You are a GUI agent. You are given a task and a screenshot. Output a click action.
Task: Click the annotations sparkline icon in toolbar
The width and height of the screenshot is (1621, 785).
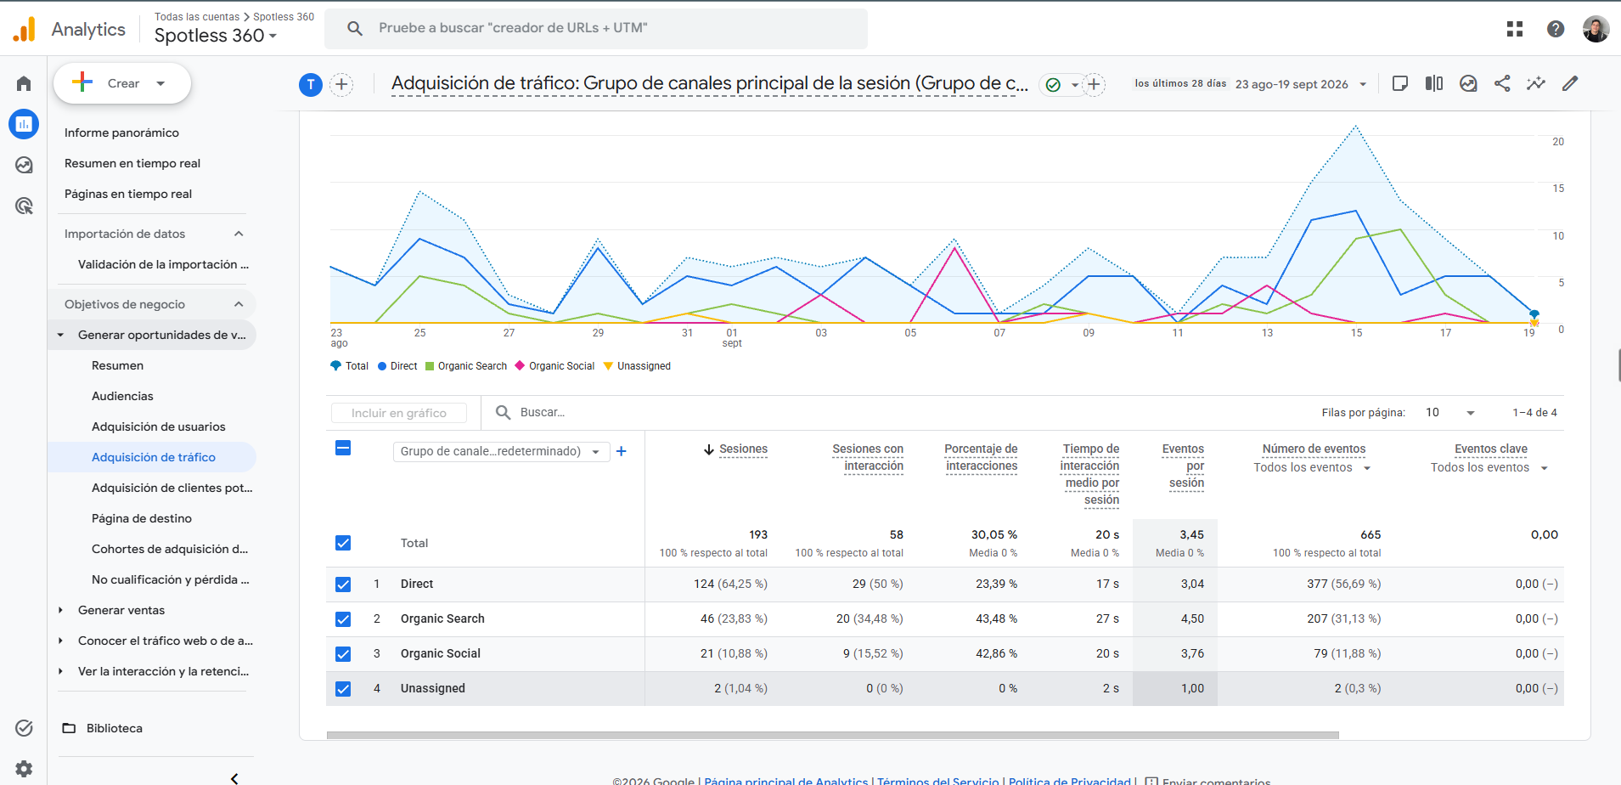[x=1536, y=83]
